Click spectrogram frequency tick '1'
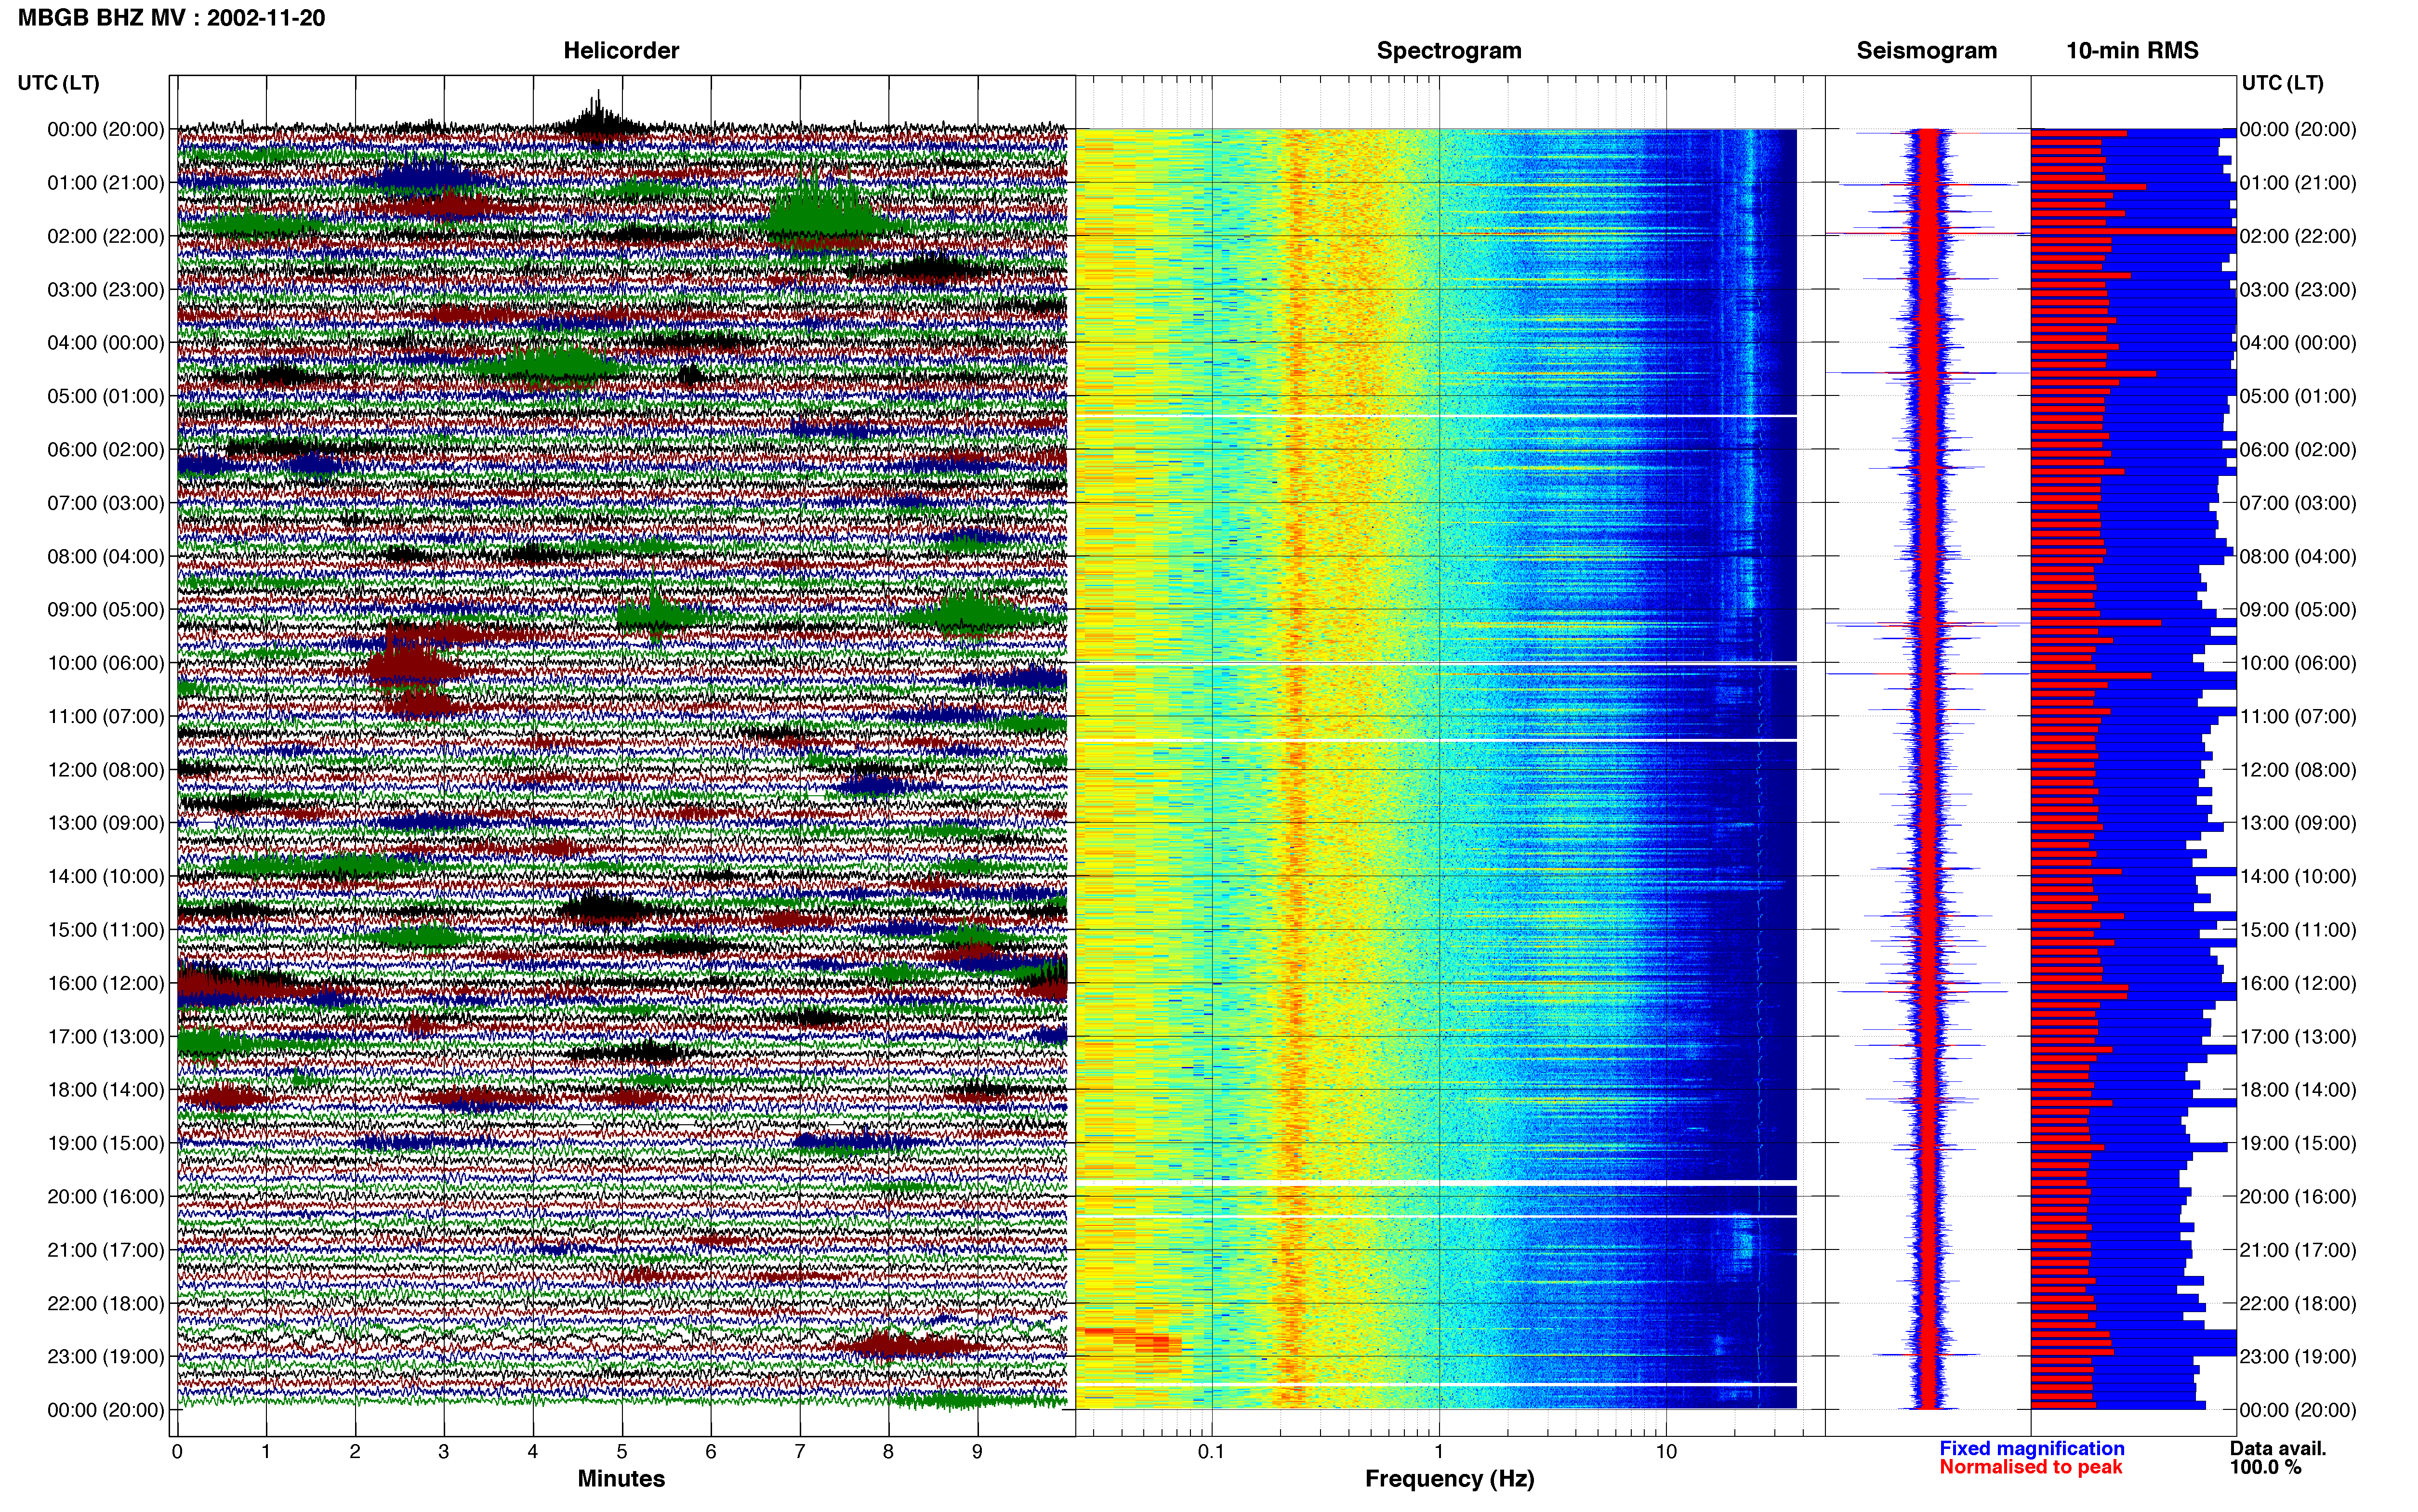Viewport: 2418px width, 1512px height. (1439, 1452)
